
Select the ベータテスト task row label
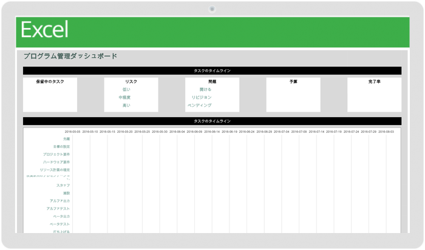60,225
